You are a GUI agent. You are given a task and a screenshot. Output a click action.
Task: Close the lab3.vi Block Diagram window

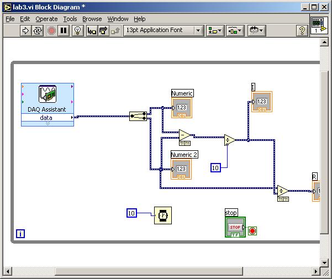point(324,7)
